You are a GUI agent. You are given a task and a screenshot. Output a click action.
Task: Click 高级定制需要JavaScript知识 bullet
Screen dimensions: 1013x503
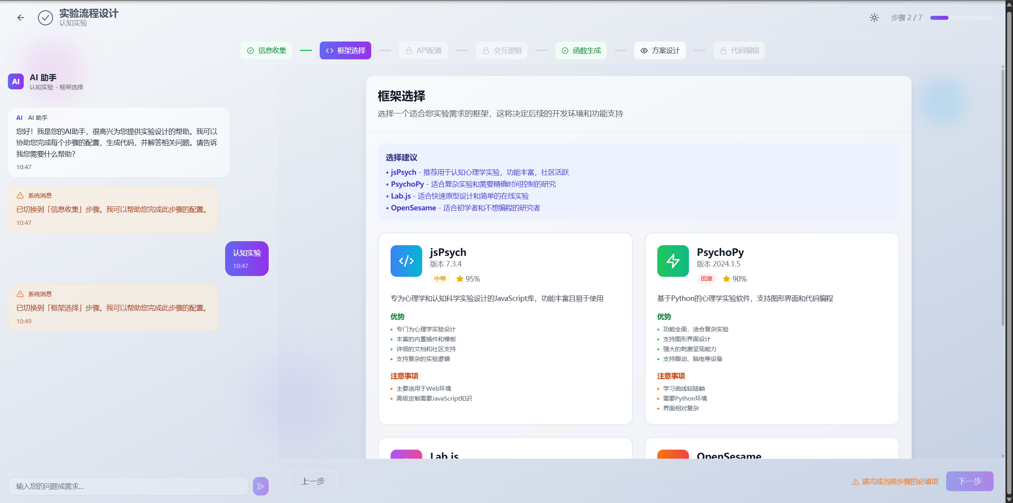tap(434, 398)
